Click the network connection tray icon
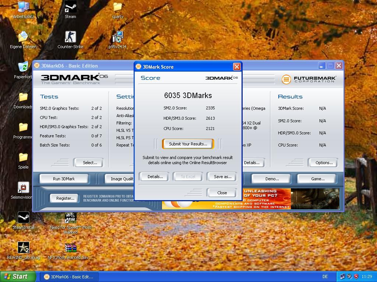 coord(342,276)
